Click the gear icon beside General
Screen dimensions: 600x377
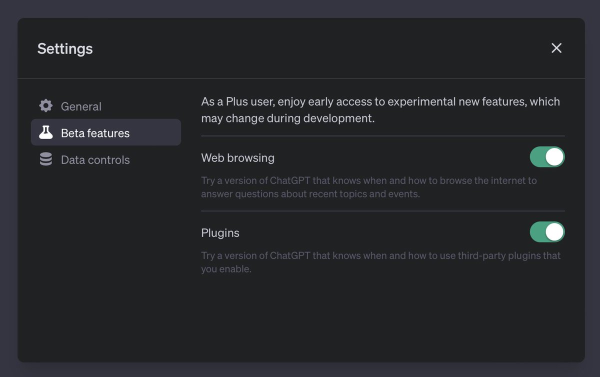point(46,106)
